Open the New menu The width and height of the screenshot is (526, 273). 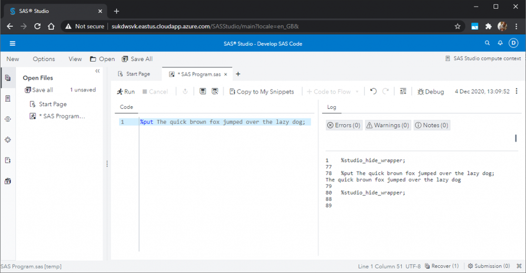point(13,59)
